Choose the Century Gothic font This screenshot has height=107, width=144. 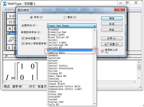pyautogui.click(x=70, y=66)
